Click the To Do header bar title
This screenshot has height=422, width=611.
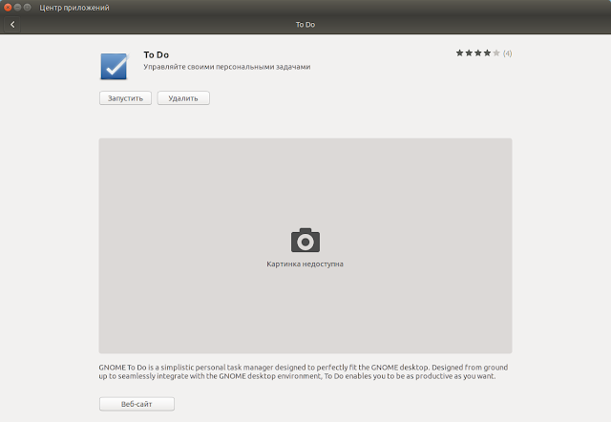305,25
